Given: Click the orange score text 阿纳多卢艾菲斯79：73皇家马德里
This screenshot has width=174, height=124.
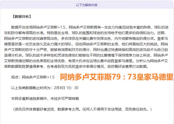Looking at the screenshot, I should tap(117, 77).
